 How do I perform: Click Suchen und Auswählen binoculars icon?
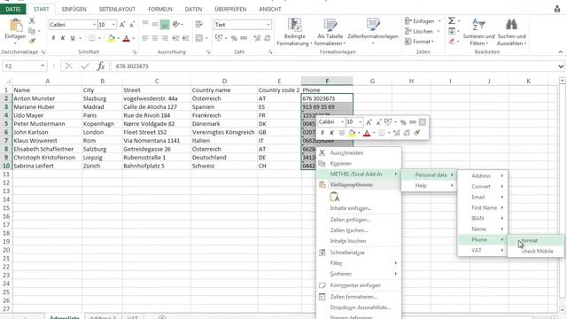511,25
